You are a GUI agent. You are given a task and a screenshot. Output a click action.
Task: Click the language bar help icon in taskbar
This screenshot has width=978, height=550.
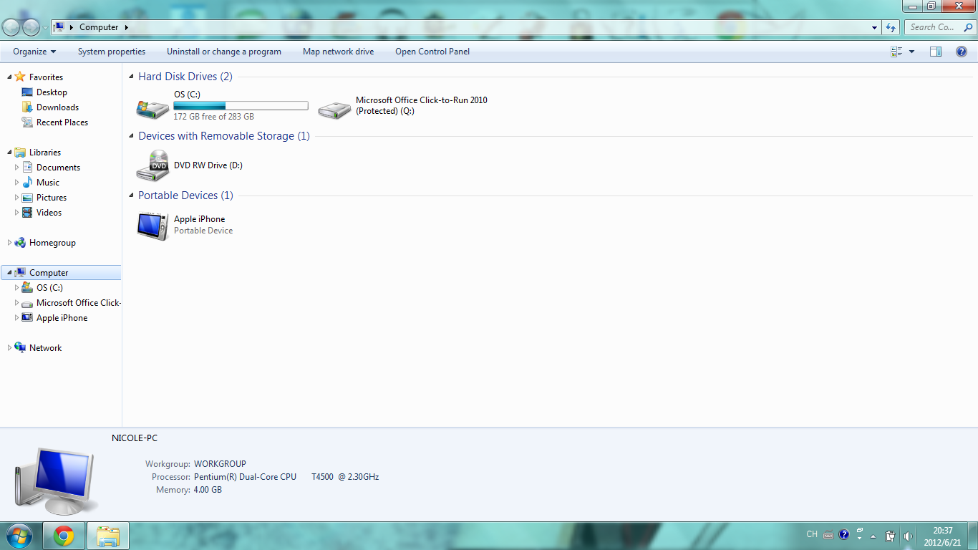[843, 534]
